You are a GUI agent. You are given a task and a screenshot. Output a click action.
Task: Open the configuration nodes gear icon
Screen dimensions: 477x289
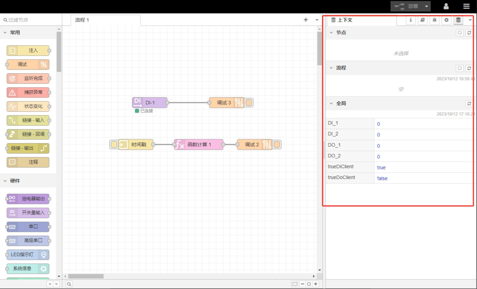(446, 20)
